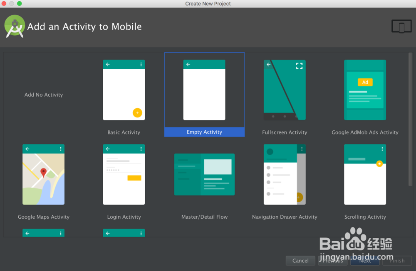Choose the Basic Activity template thumbnail
Image resolution: width=416 pixels, height=271 pixels.
[124, 90]
